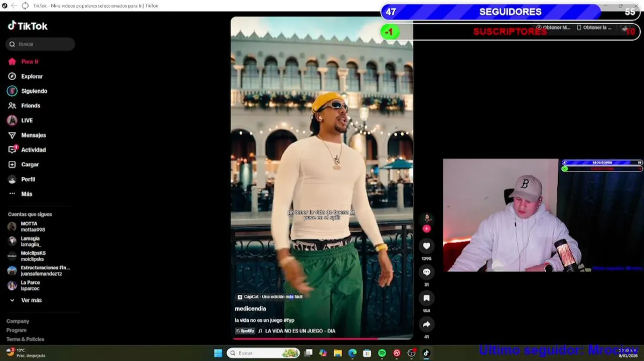Open Spotify from taskbar
The image size is (644, 361).
382,353
